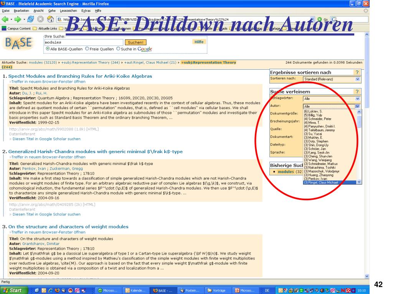This screenshot has height=294, width=393.
Task: Click the Suchen! button
Action: (x=135, y=42)
